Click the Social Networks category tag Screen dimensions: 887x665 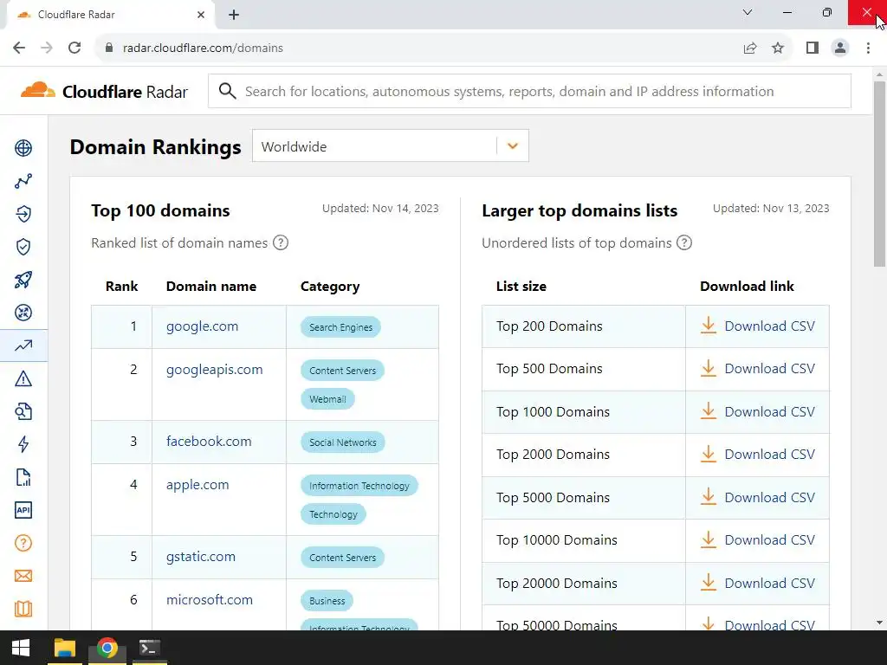tap(343, 442)
